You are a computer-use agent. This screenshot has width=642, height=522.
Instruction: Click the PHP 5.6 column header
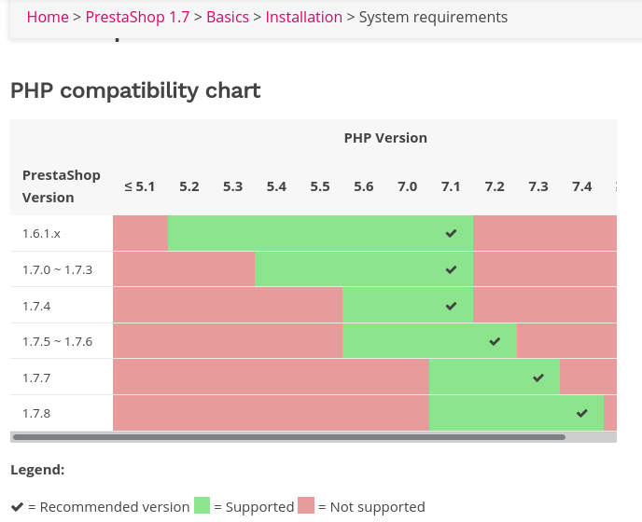pos(364,186)
